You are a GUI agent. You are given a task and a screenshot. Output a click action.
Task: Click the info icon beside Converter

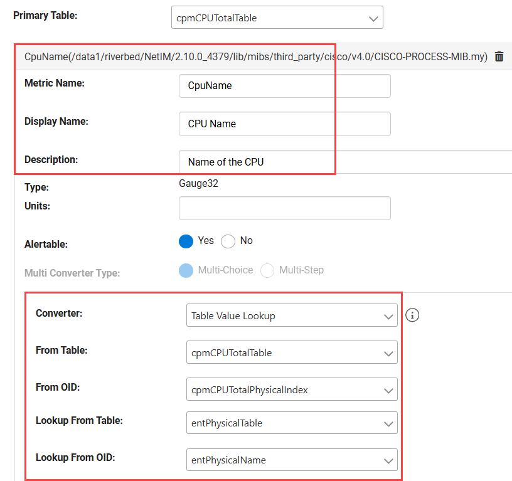412,315
